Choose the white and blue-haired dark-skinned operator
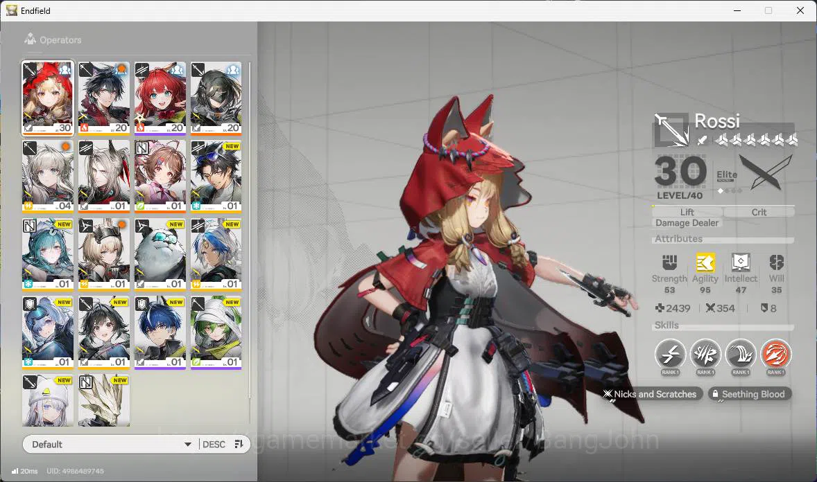The width and height of the screenshot is (817, 482). (x=216, y=254)
